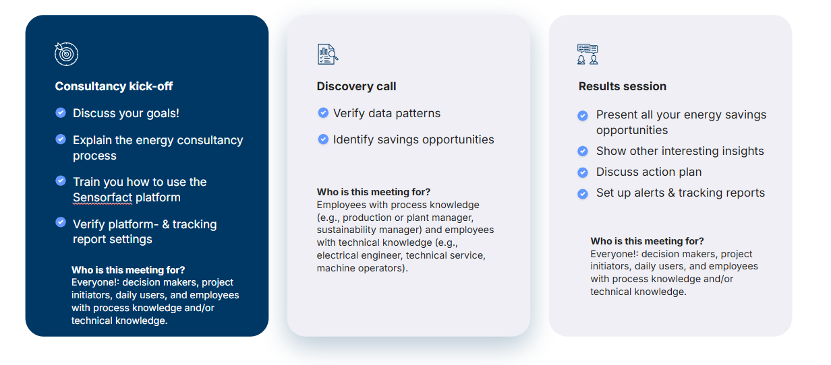Click checkmark beside 'Verify data patterns'
831x365 pixels.
[323, 113]
